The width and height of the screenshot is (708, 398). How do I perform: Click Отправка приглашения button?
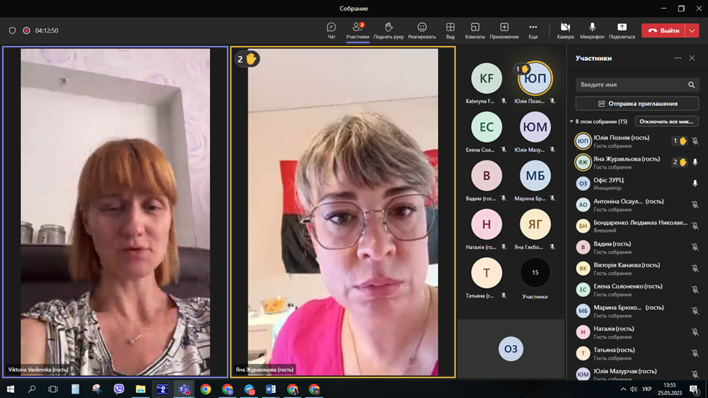637,104
